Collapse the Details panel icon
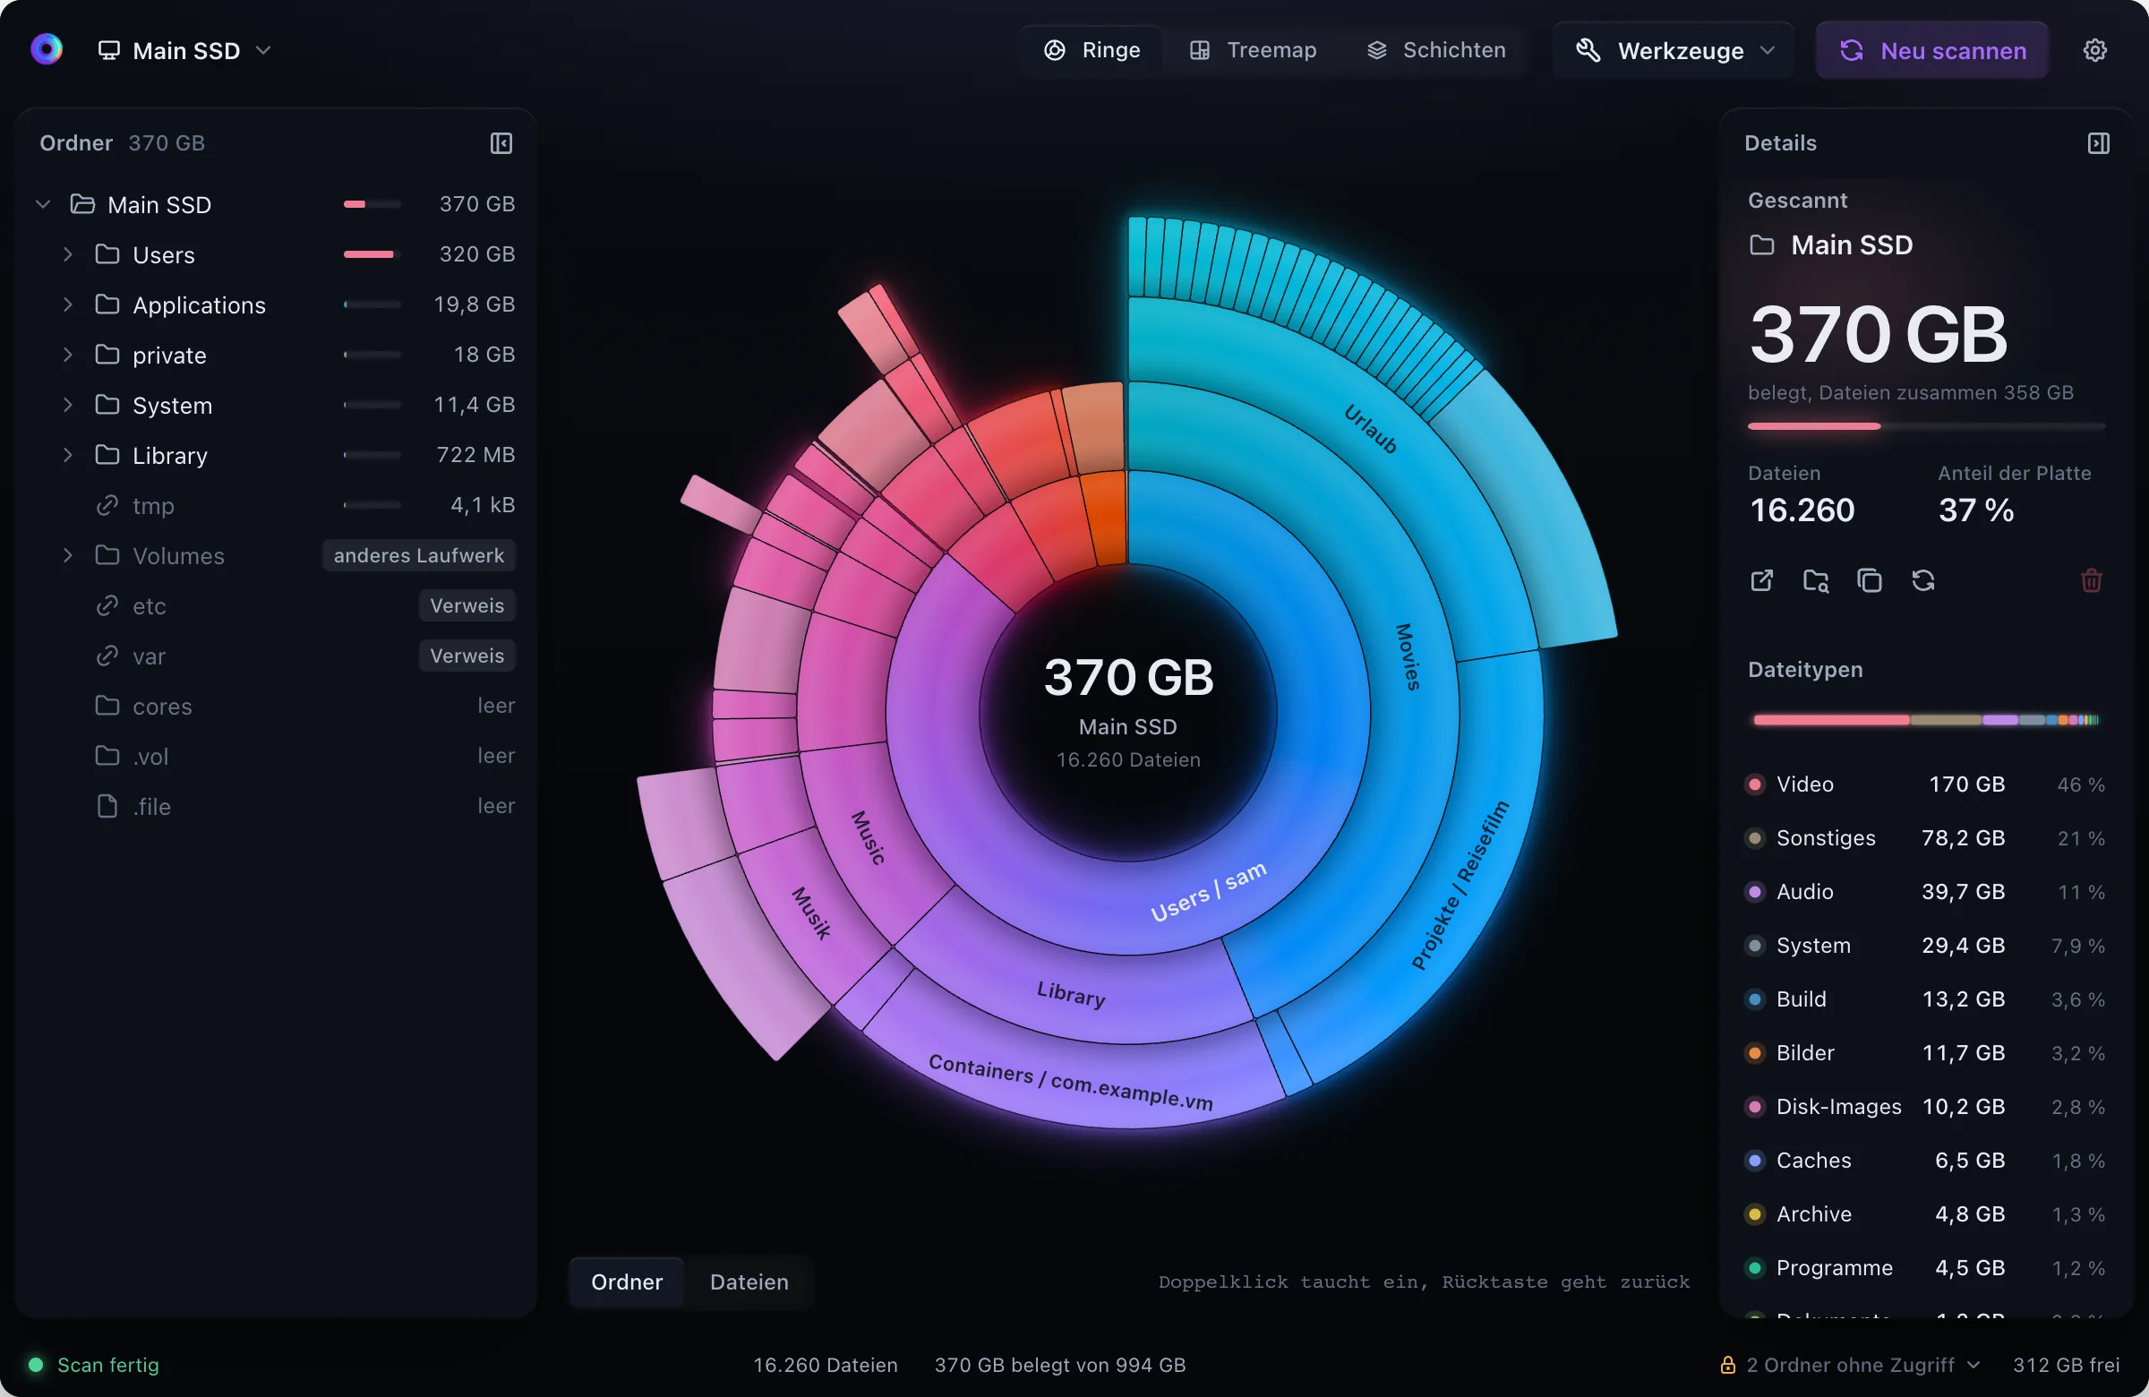This screenshot has width=2149, height=1397. (x=2099, y=142)
